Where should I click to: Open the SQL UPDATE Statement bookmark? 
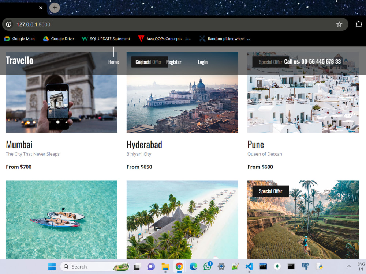point(106,39)
